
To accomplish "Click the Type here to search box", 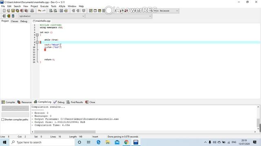I will pos(42,142).
